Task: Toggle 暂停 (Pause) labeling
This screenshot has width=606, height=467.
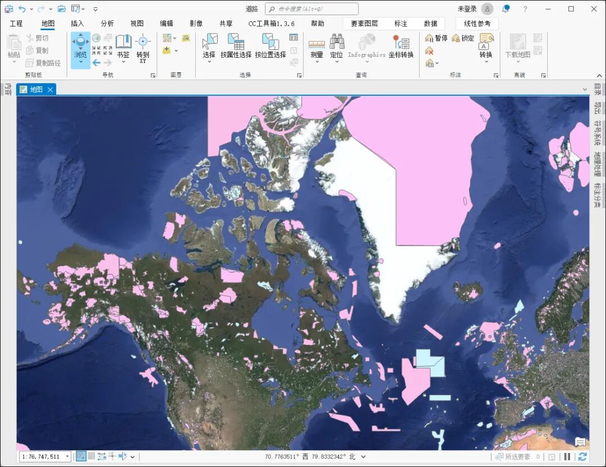Action: [x=437, y=38]
